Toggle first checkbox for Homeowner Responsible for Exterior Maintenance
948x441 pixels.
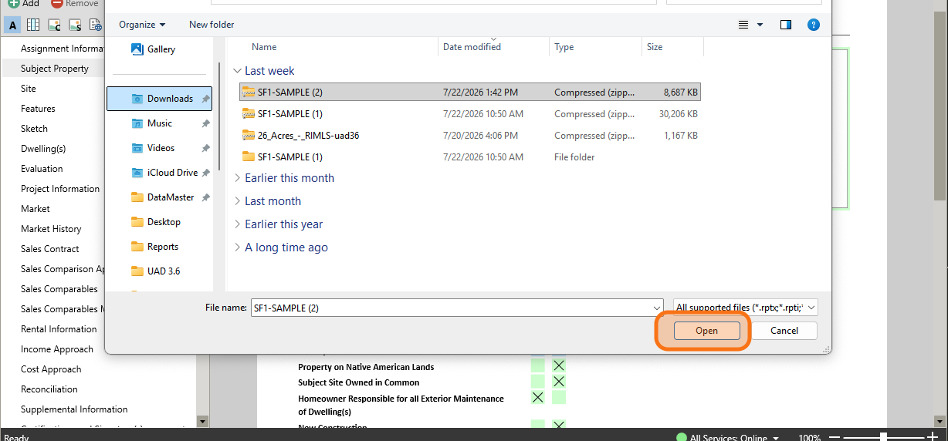[537, 398]
